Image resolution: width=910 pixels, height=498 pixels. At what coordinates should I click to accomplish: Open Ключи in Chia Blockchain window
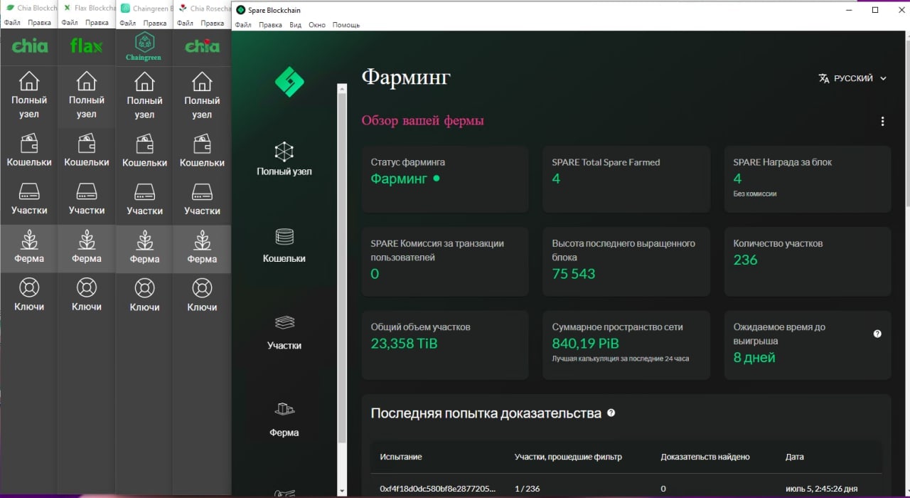pos(29,296)
